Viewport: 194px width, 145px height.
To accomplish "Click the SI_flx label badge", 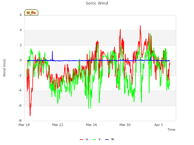I will click(x=31, y=12).
